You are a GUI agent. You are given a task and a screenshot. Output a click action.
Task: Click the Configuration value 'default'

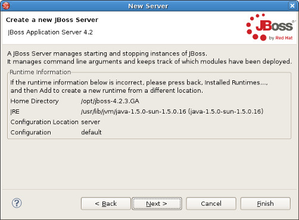(x=91, y=132)
